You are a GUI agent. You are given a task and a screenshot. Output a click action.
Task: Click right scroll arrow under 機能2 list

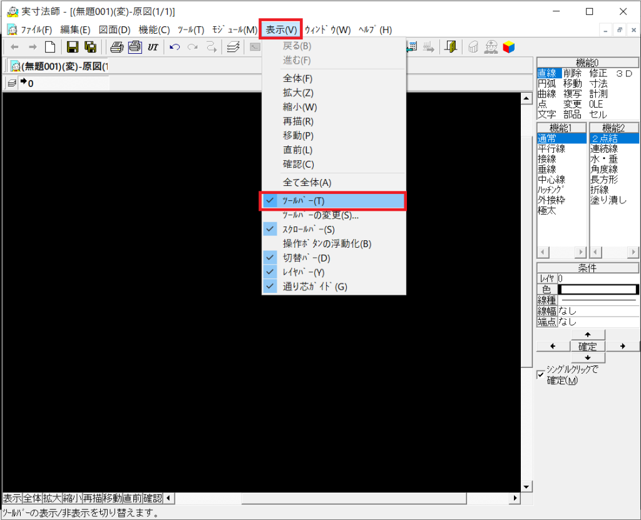(x=633, y=252)
